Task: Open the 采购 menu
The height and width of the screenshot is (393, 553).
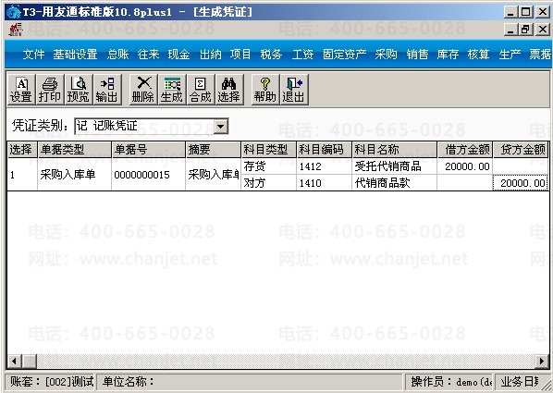Action: pos(387,55)
